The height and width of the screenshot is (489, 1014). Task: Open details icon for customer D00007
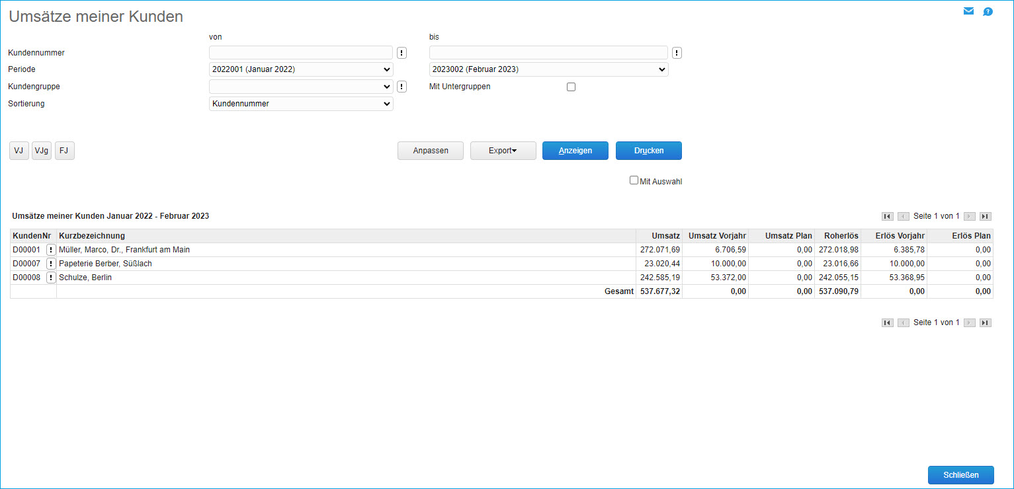[x=51, y=264]
